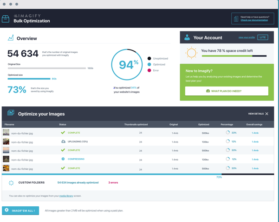Click the Bulk Optimization box icon in header
Viewport: 279px width, 222px height.
point(6,19)
